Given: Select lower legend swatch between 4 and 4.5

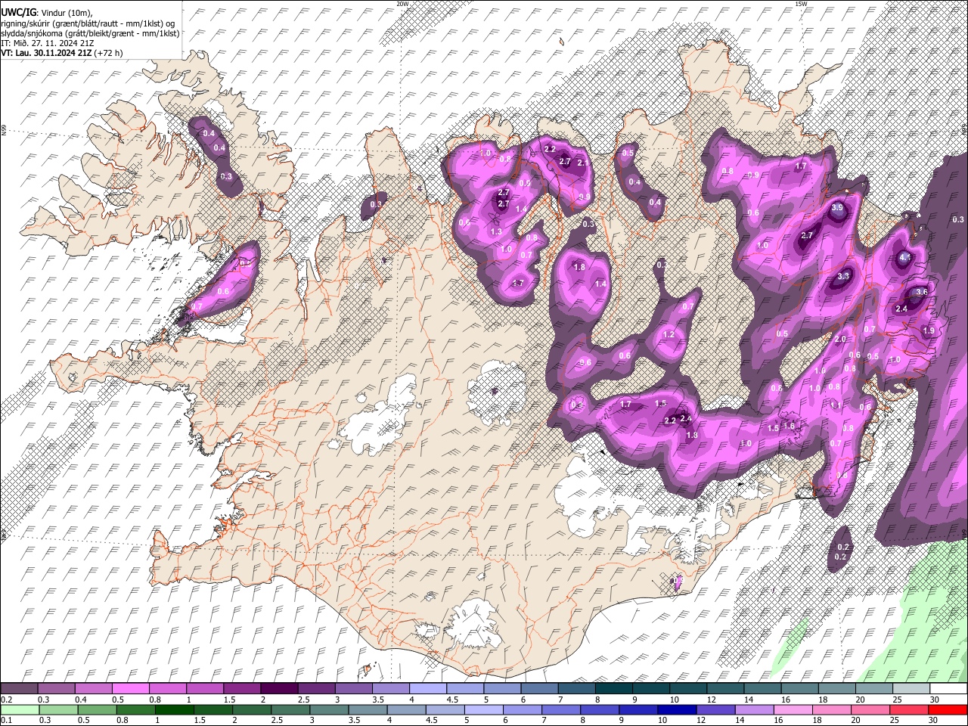Looking at the screenshot, I should click(408, 710).
